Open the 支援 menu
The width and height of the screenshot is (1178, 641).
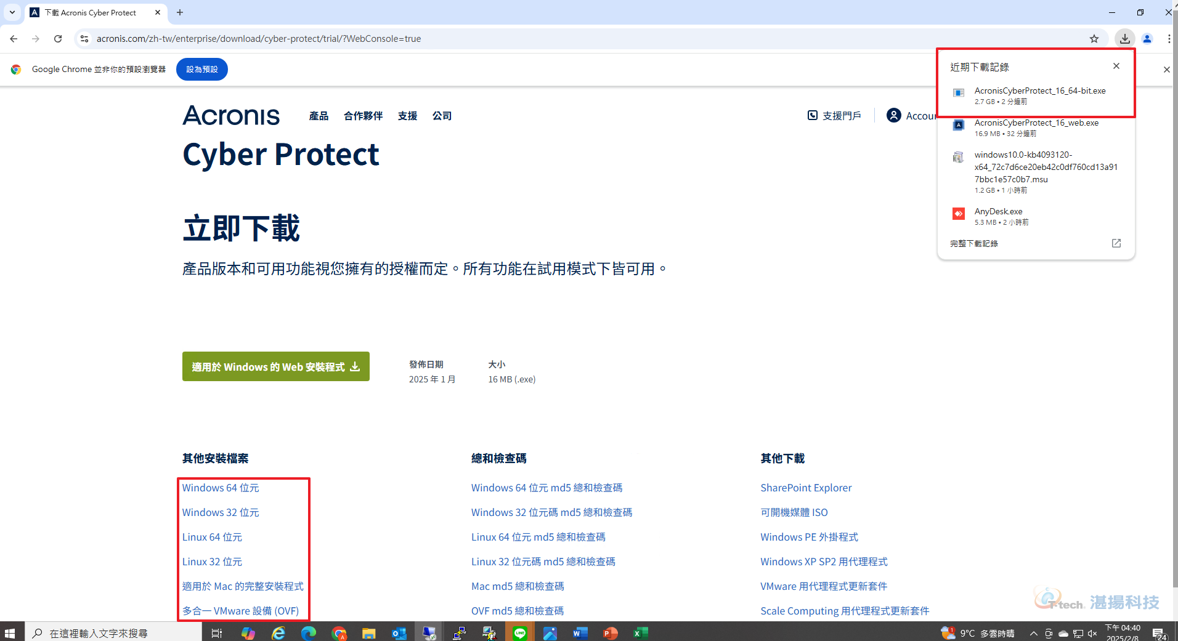tap(407, 116)
